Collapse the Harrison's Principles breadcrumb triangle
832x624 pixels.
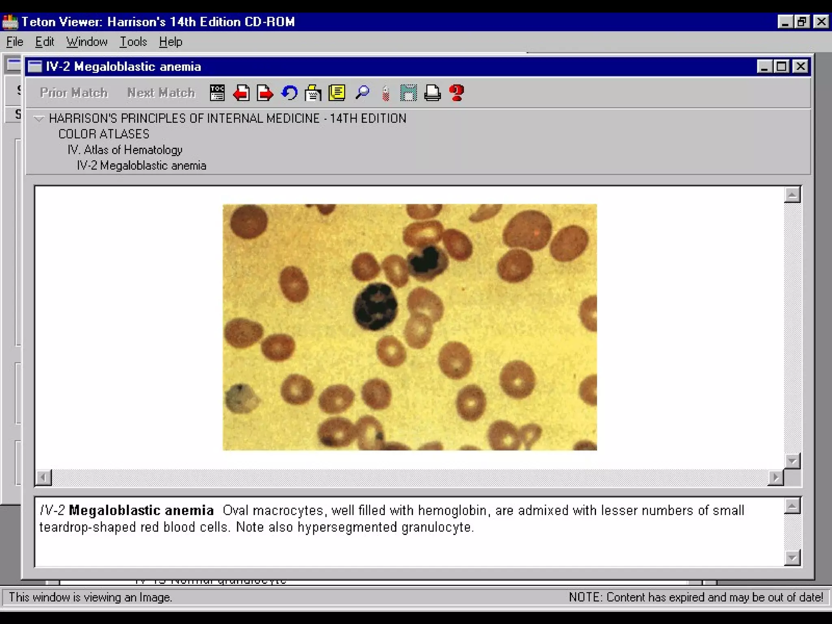pyautogui.click(x=39, y=119)
